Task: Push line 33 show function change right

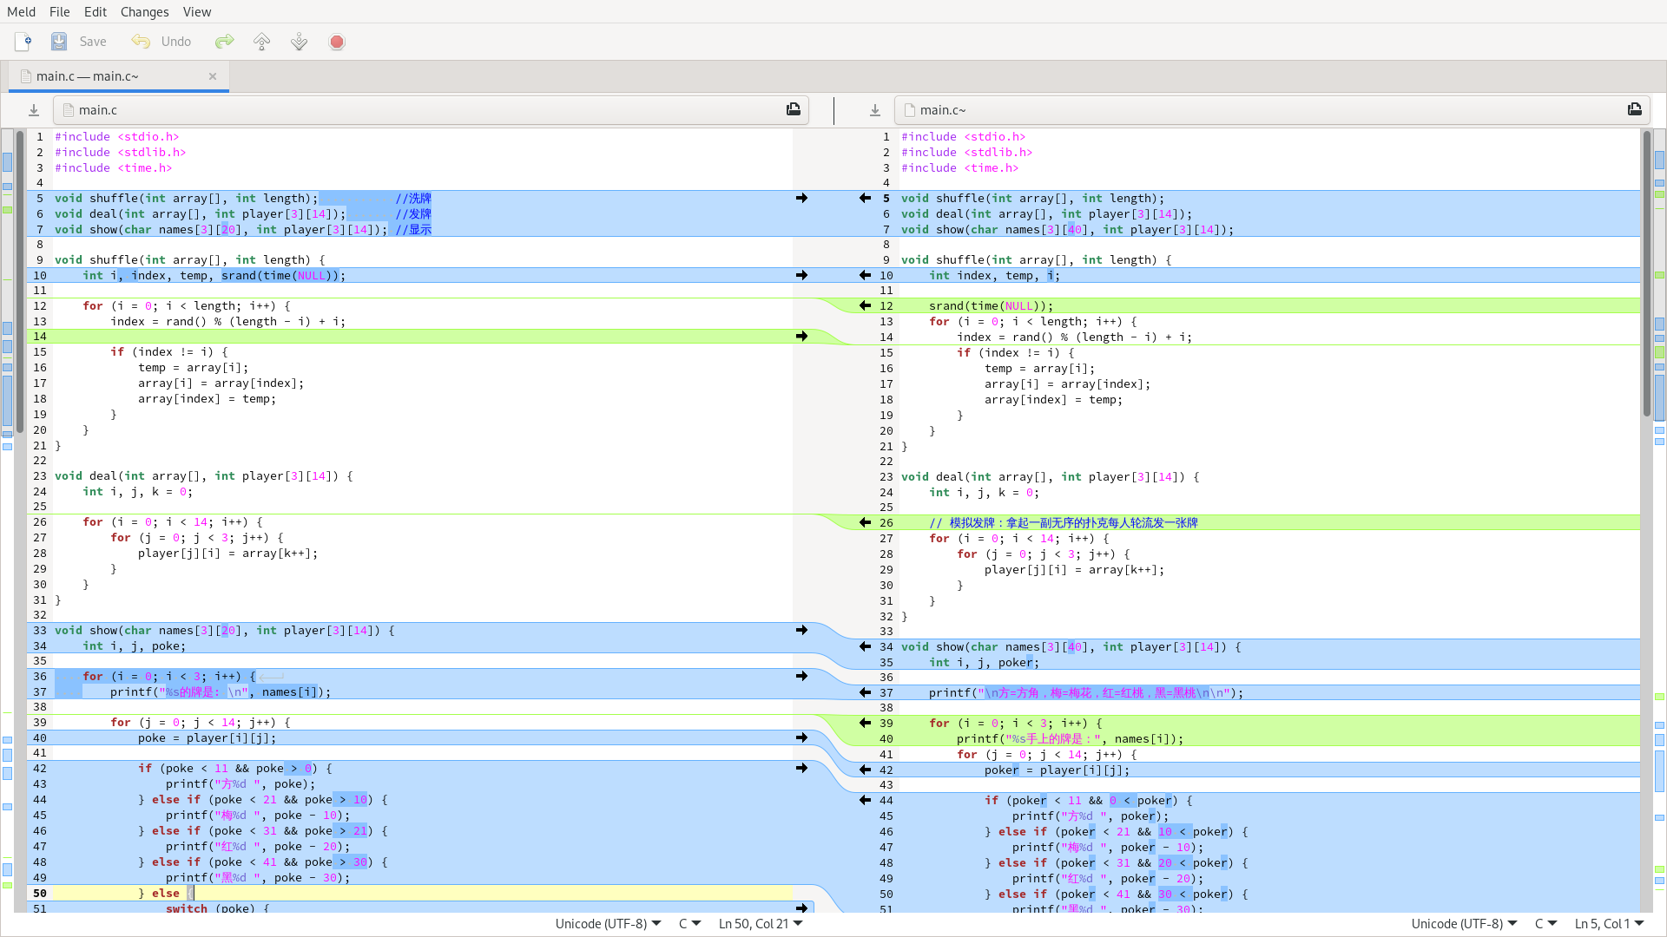Action: 802,631
